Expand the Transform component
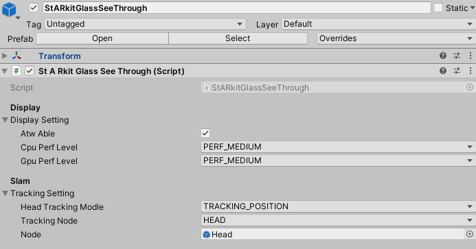The height and width of the screenshot is (249, 476). (5, 56)
